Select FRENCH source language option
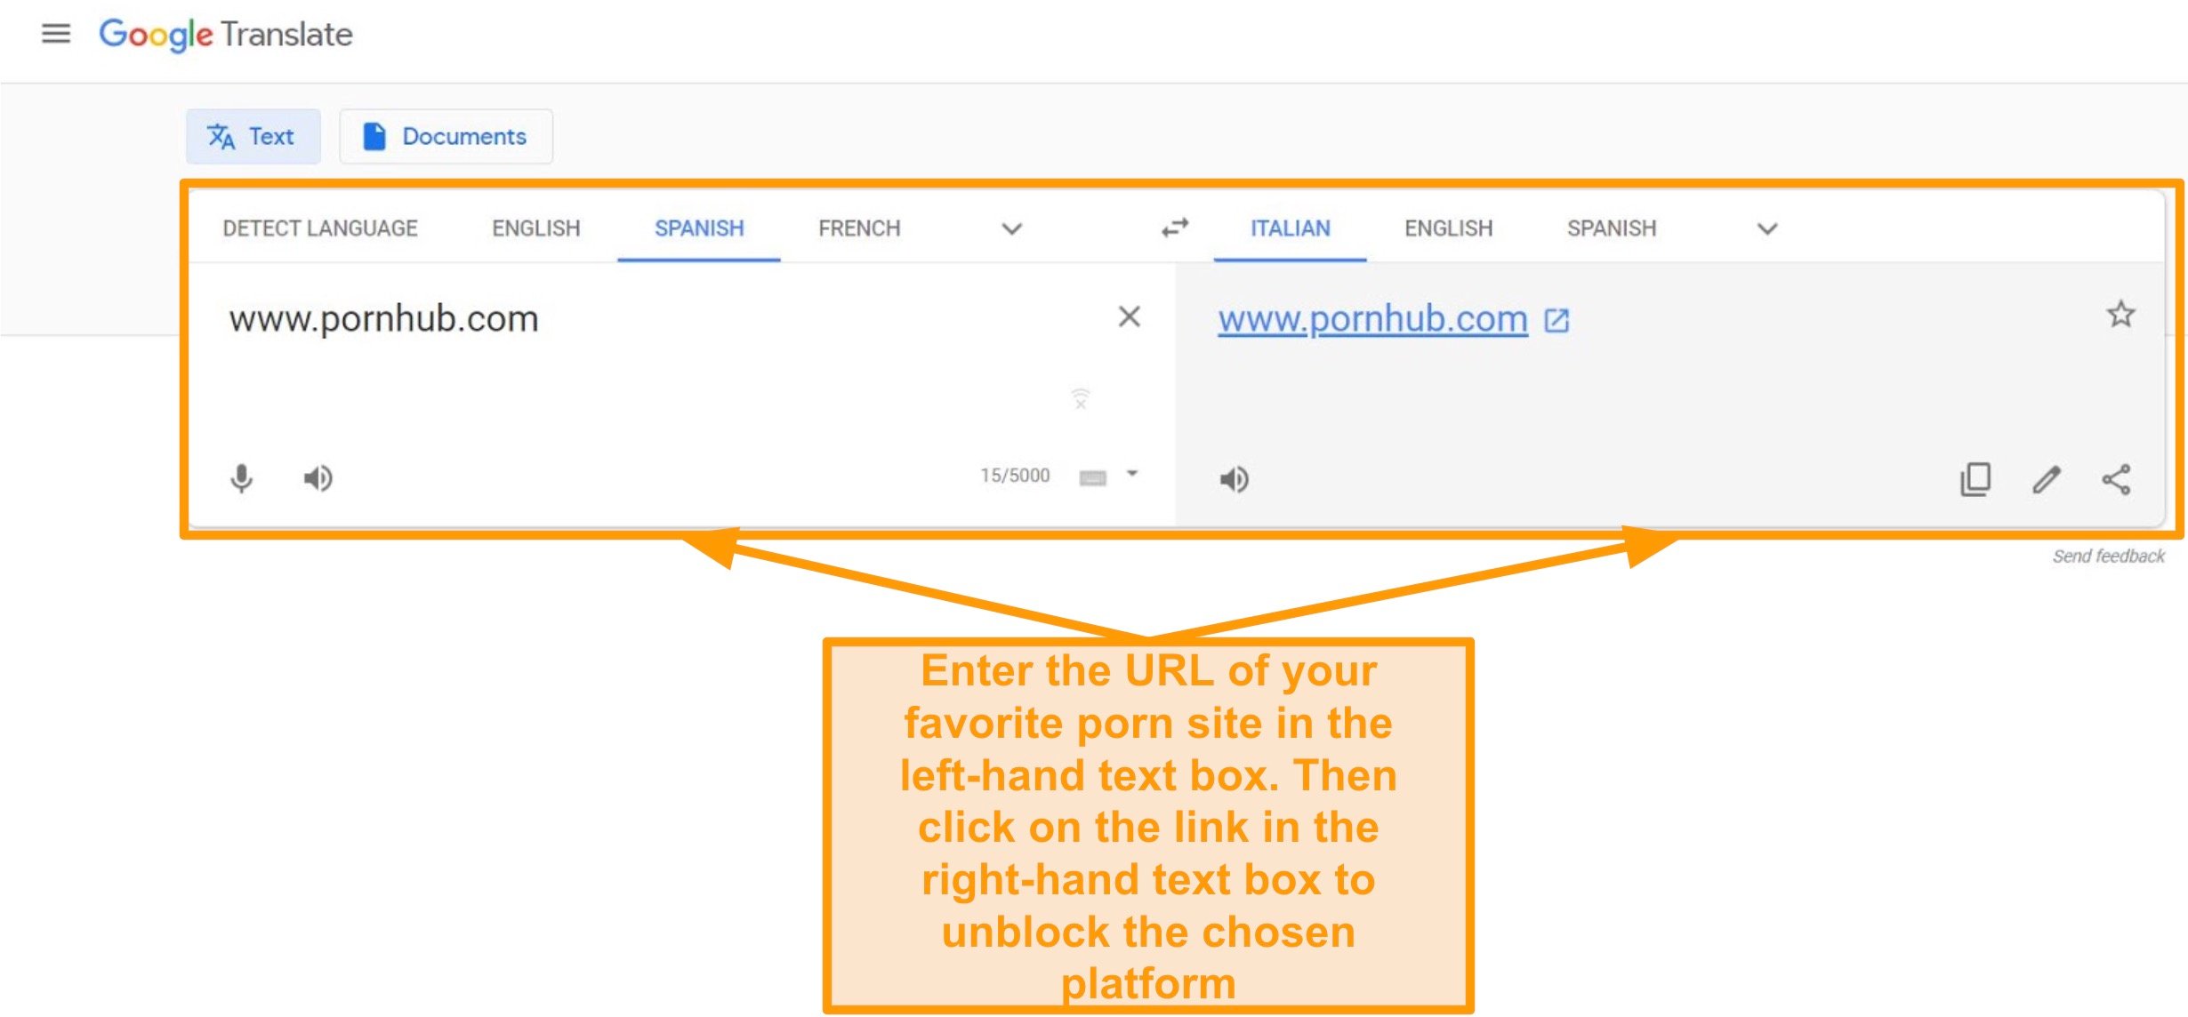Image resolution: width=2188 pixels, height=1017 pixels. click(x=858, y=228)
